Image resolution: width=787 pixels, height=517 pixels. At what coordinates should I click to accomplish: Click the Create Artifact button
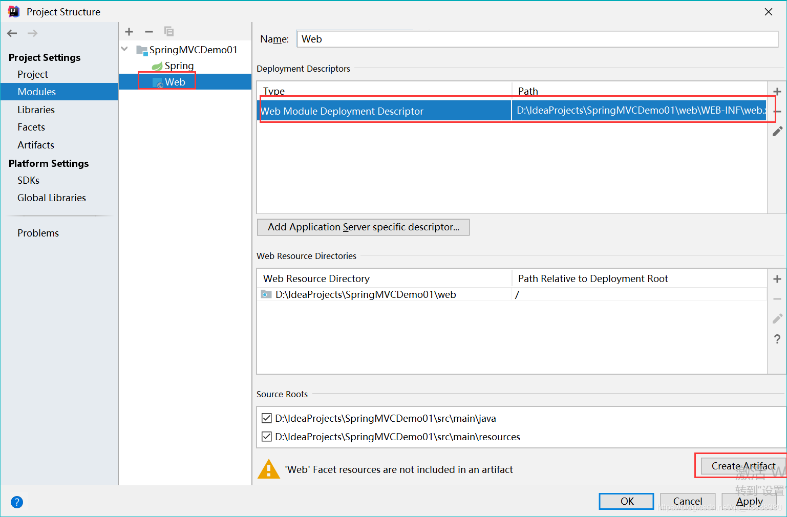point(743,466)
